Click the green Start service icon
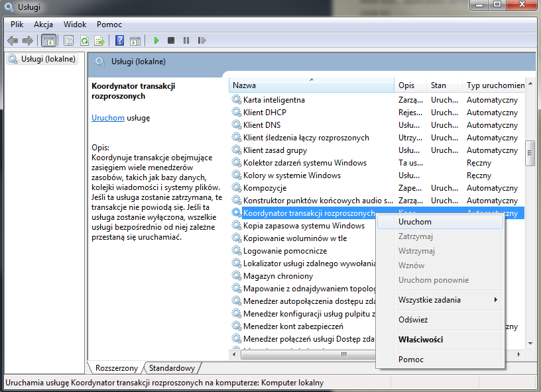This screenshot has width=541, height=392. point(156,40)
